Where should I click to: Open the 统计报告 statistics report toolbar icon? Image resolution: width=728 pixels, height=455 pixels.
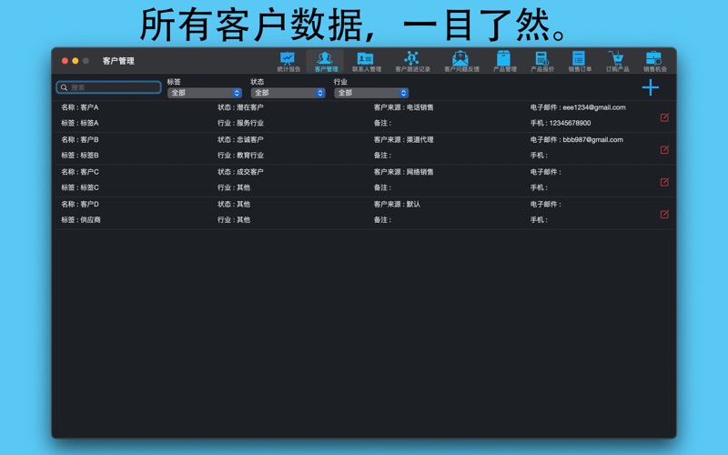tap(288, 61)
